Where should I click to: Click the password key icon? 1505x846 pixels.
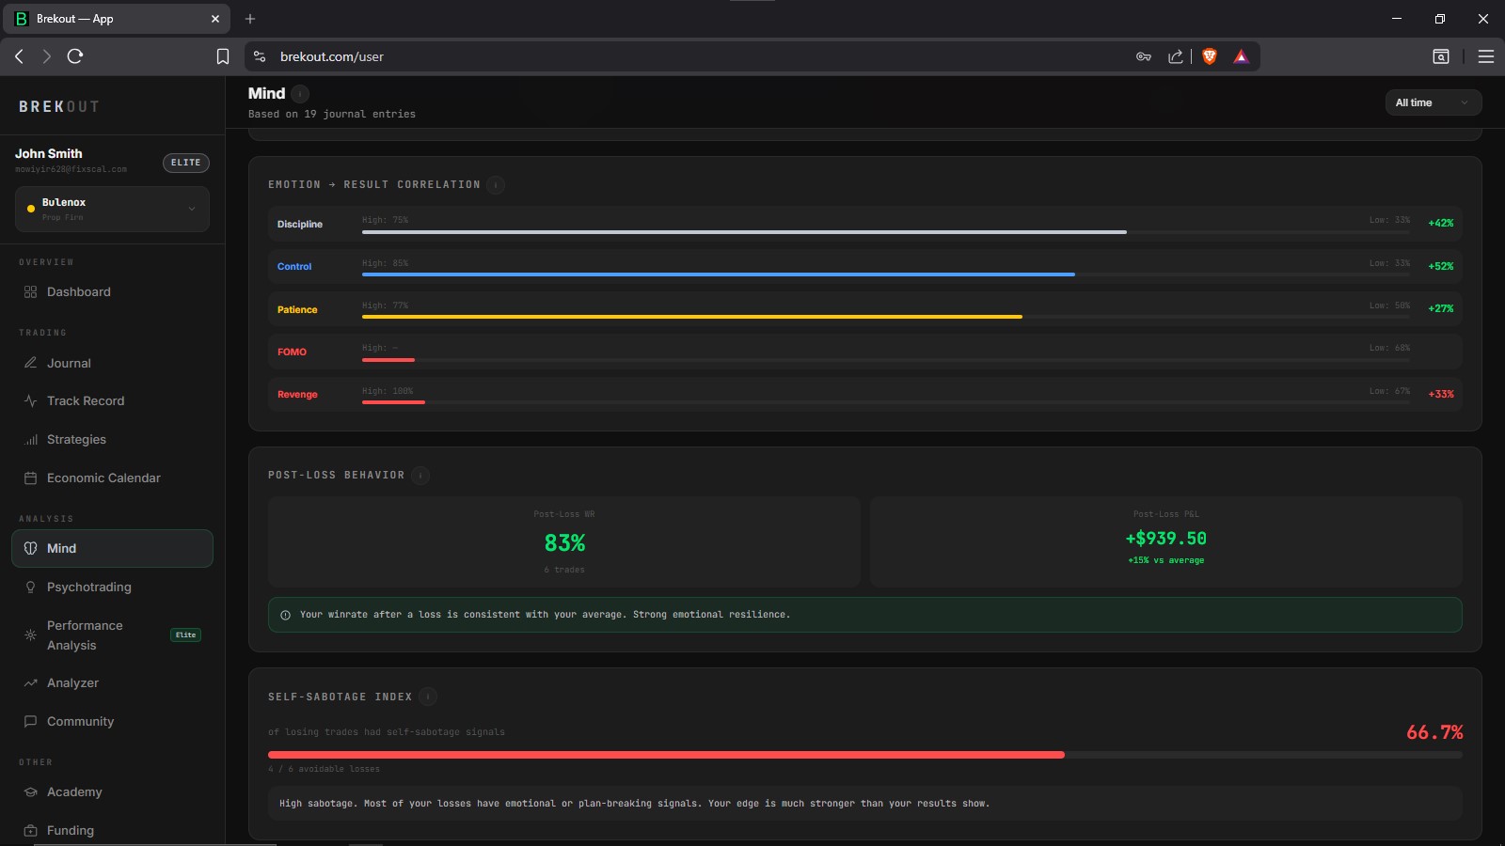tap(1144, 56)
